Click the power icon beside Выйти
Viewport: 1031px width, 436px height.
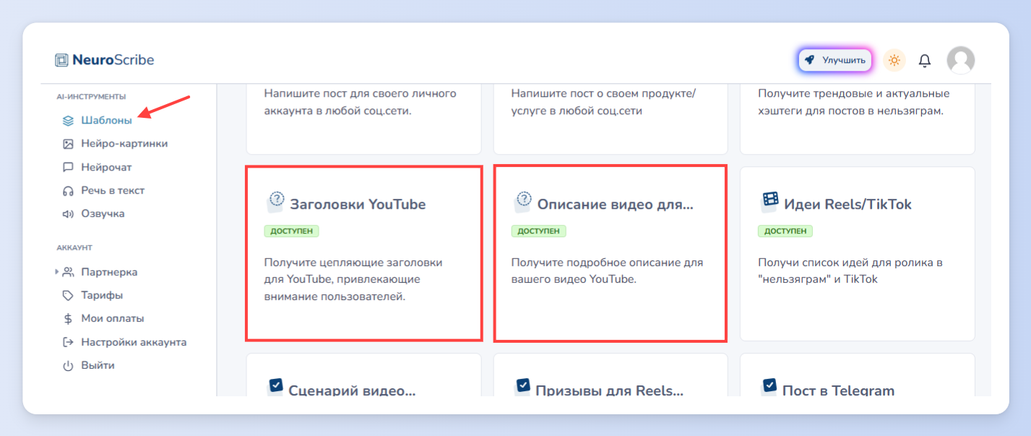point(68,366)
